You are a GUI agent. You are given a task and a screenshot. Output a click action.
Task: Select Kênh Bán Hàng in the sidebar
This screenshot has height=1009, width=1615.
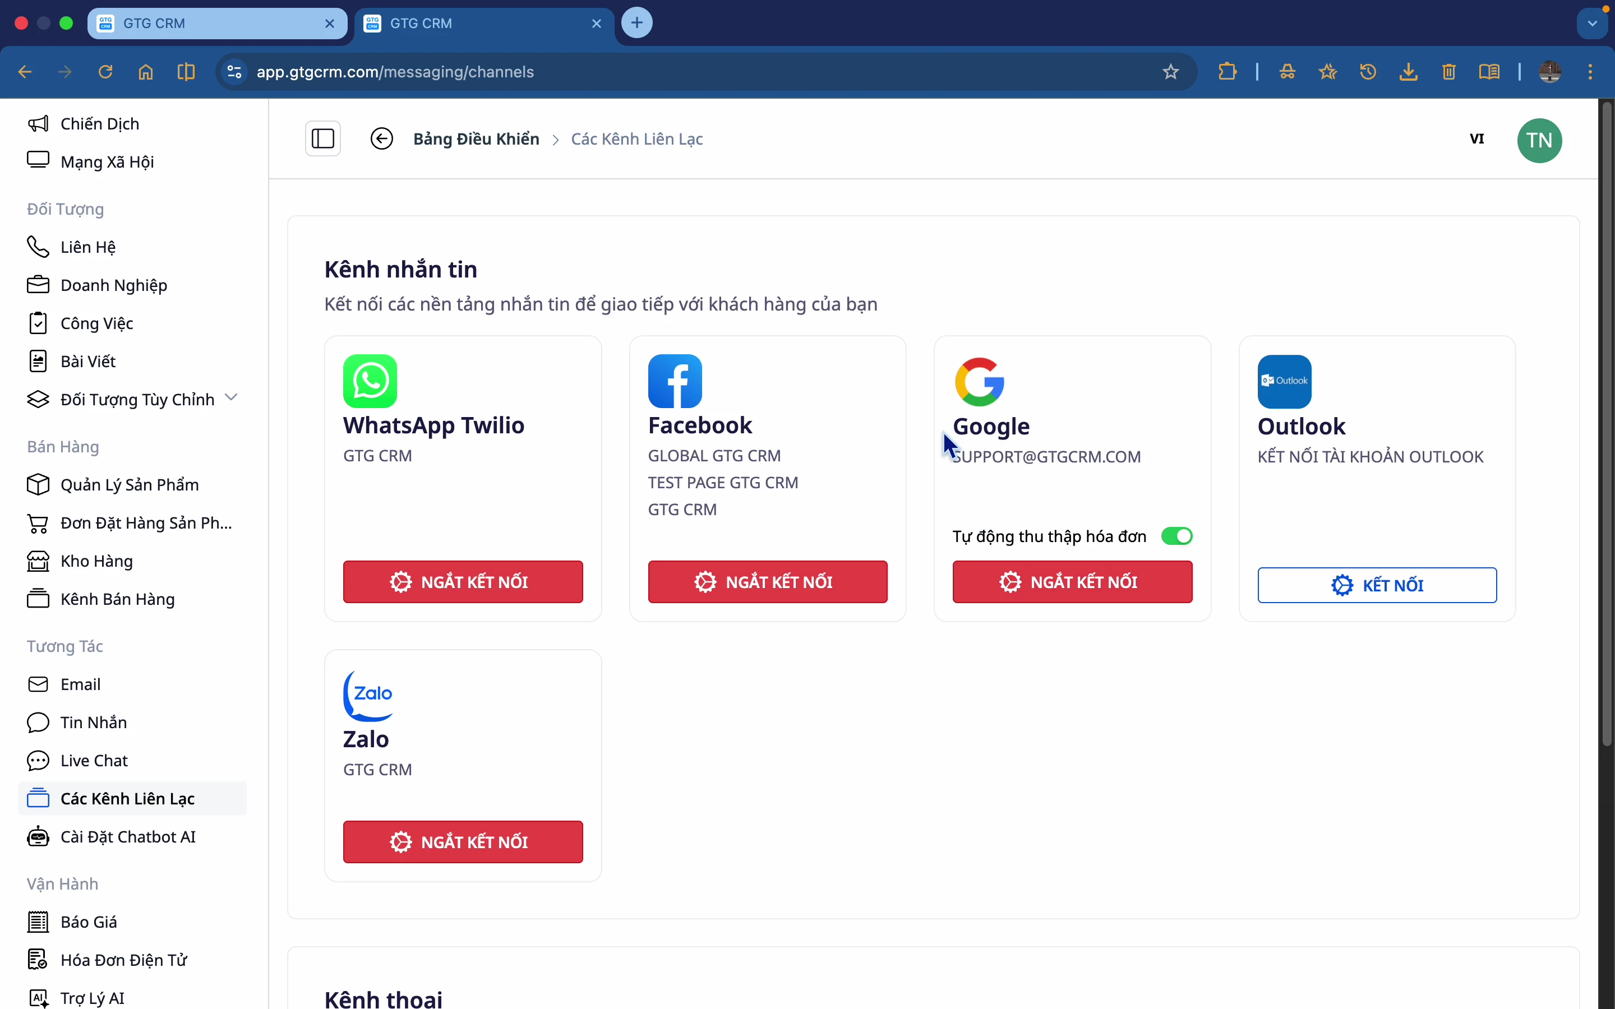(119, 599)
